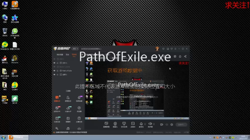Add the 手机投屏 phone casting source

(124, 125)
